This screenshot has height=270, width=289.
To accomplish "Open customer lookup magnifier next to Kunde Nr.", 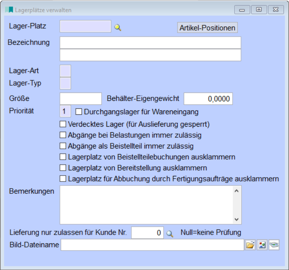I will tap(170, 233).
